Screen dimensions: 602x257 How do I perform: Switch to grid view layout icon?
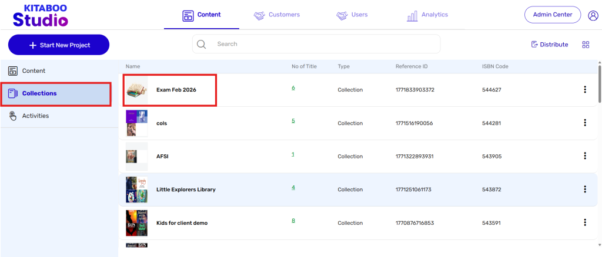[586, 45]
